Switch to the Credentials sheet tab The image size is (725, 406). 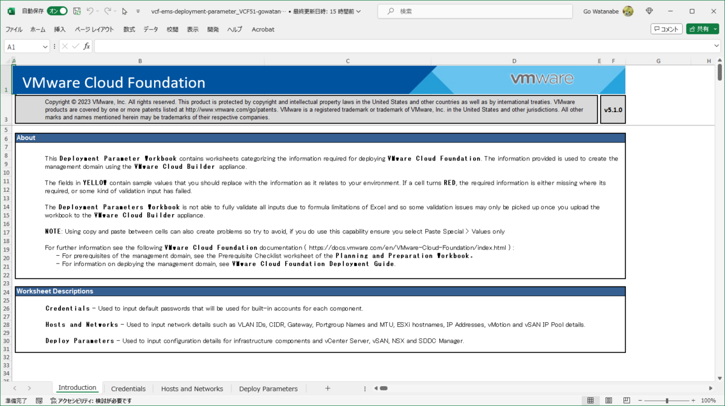click(129, 389)
